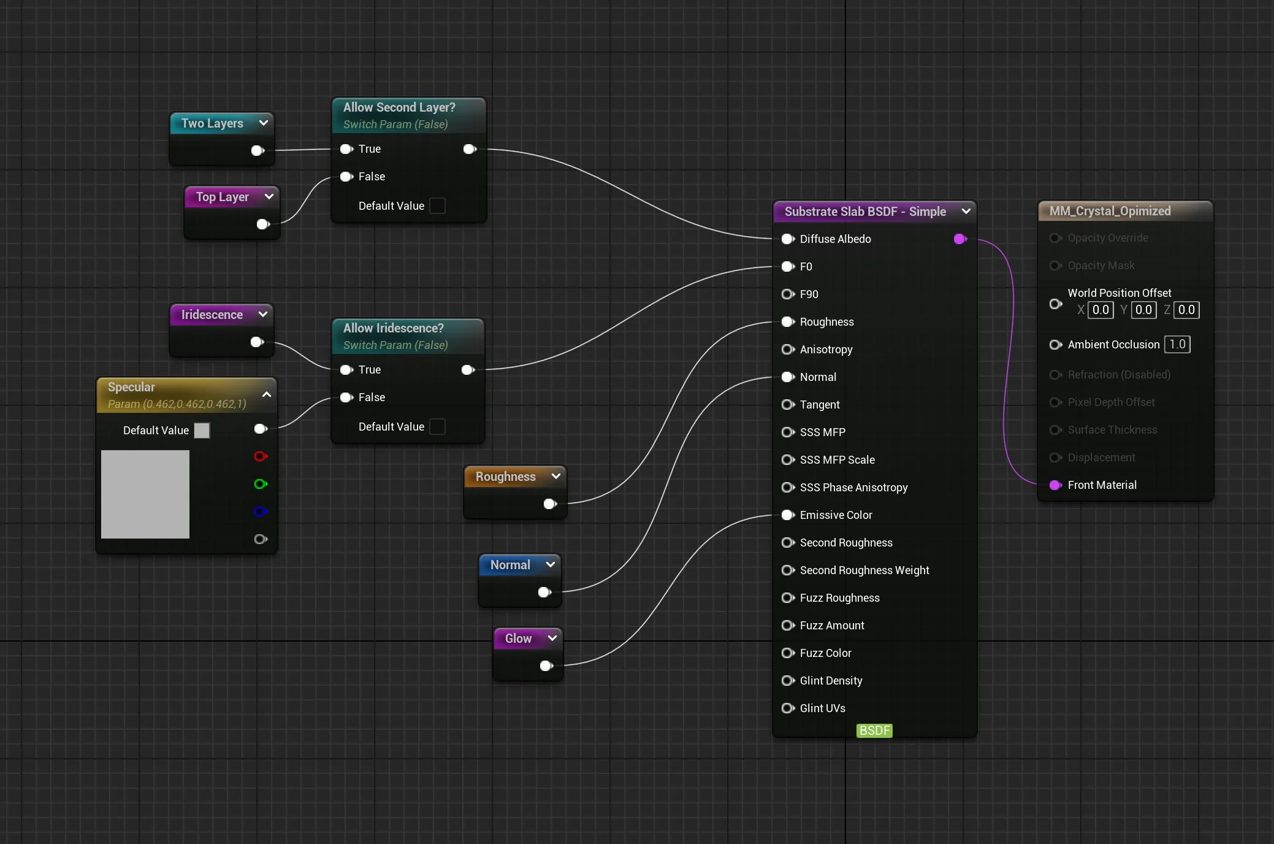Screen dimensions: 1274x844
Task: Expand the Top Layer node chevron
Action: [x=269, y=196]
